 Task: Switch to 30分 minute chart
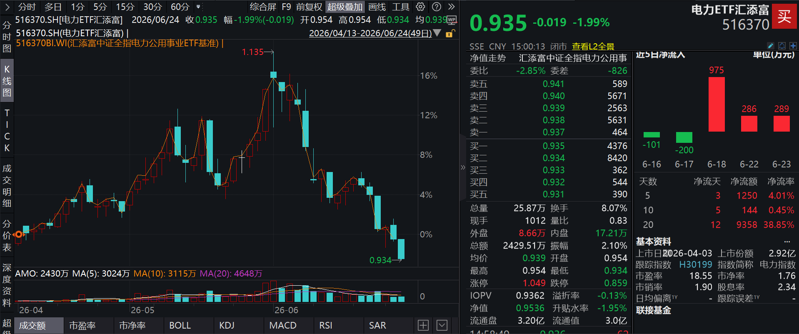tap(152, 7)
